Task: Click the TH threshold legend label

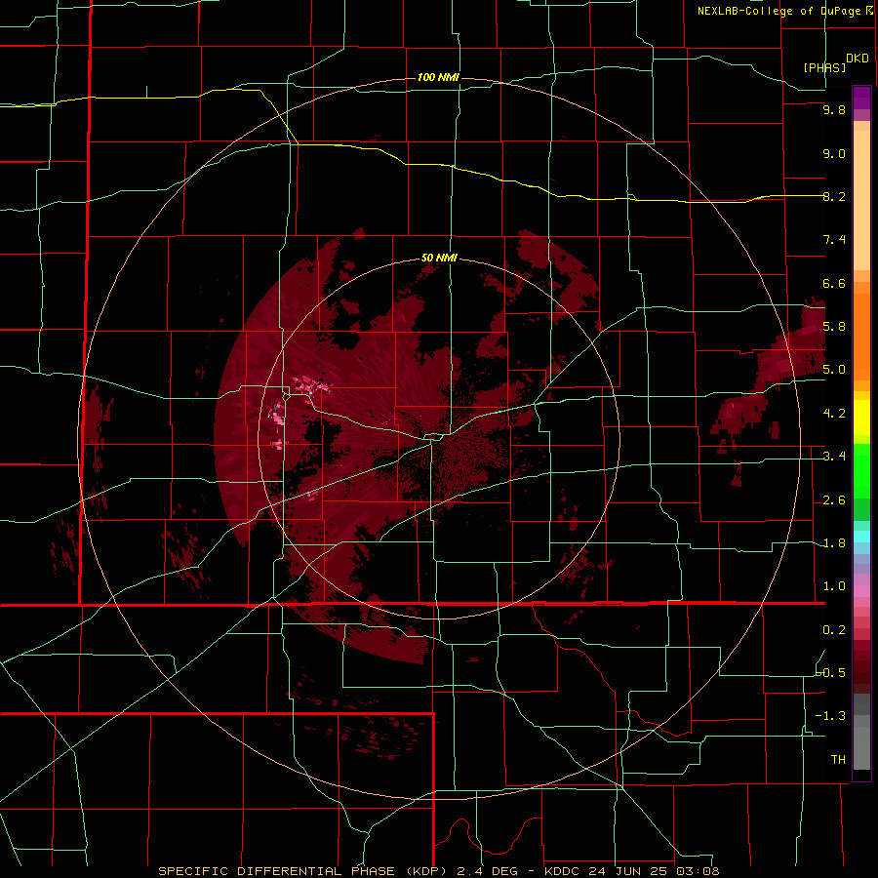Action: 838,760
